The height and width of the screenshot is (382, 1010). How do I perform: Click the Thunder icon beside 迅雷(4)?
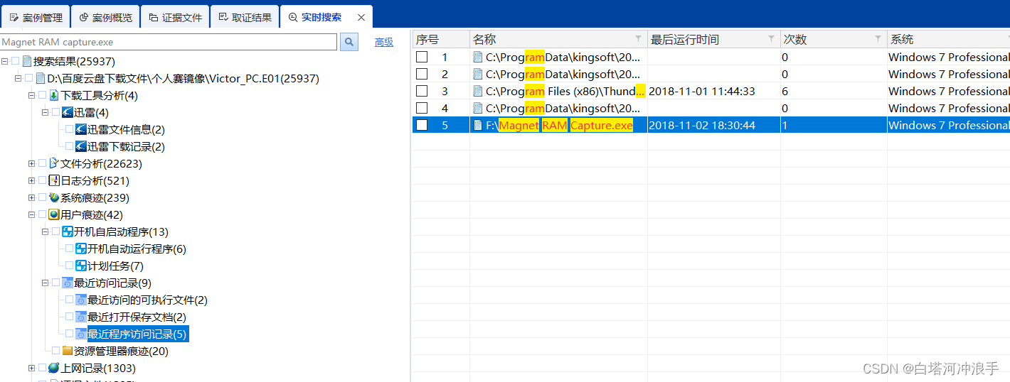coord(68,112)
